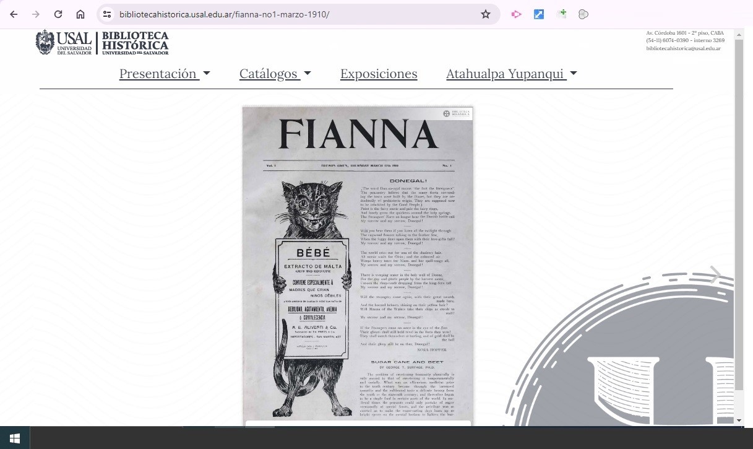Click the USAL Biblioteca Histórica logo

[102, 43]
